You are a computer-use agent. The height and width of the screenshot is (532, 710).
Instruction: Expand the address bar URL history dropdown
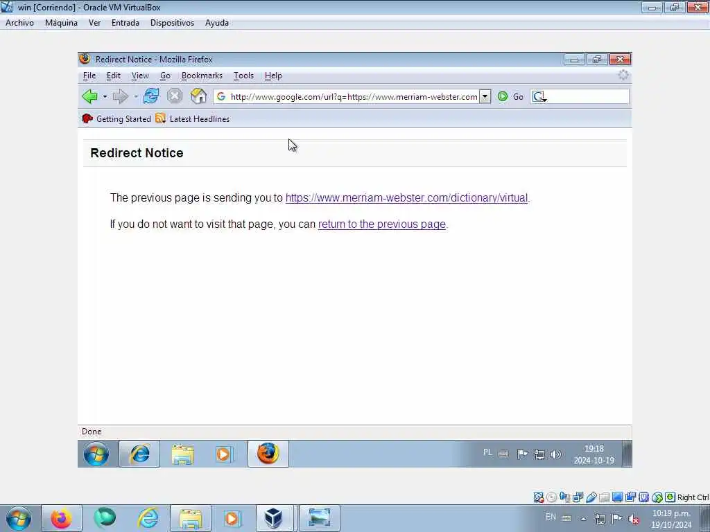coord(485,96)
